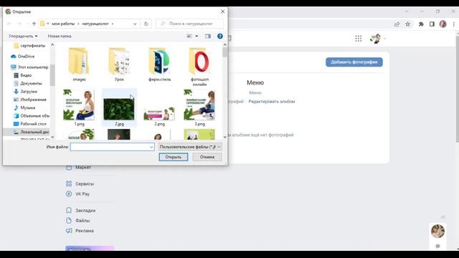This screenshot has height=258, width=459.
Task: Open the file type filter dropdown
Action: click(190, 147)
